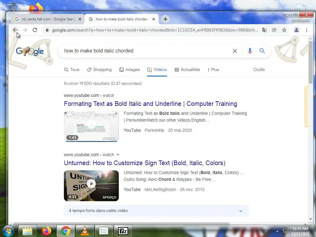316x237 pixels.
Task: Start voice search with the microphone
Action: click(x=250, y=51)
